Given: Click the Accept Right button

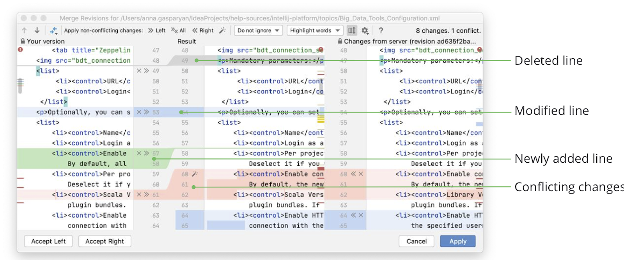Looking at the screenshot, I should tap(105, 241).
